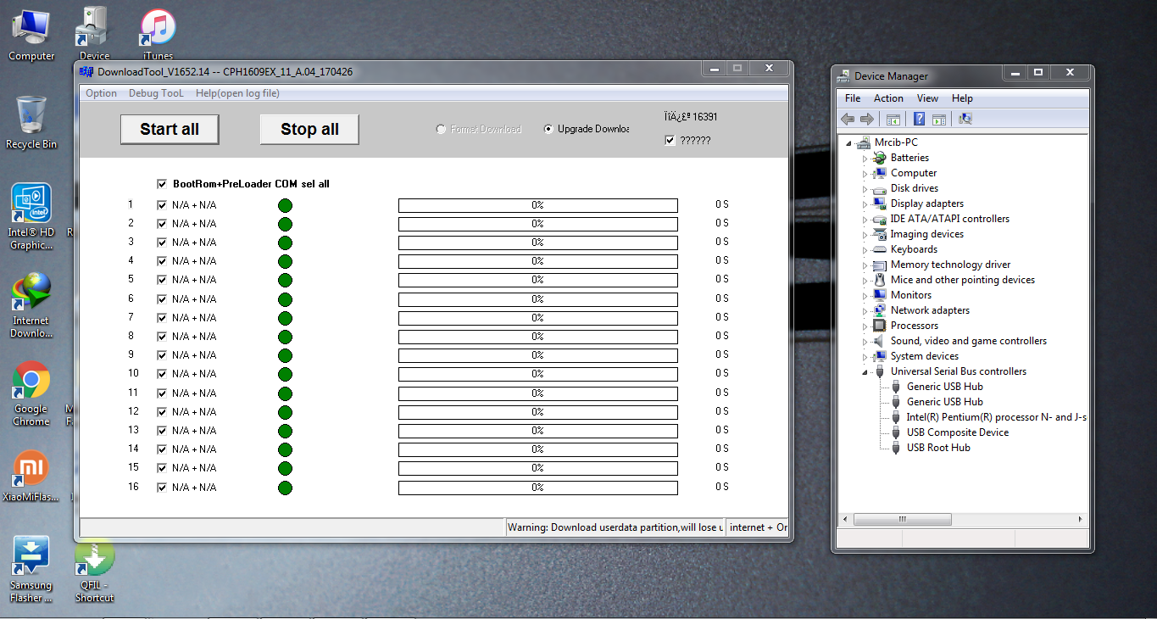The width and height of the screenshot is (1157, 619).
Task: Select XiaoMiFlash desktop shortcut
Action: click(x=31, y=476)
